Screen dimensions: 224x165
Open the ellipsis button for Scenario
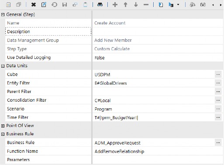[x=218, y=109]
